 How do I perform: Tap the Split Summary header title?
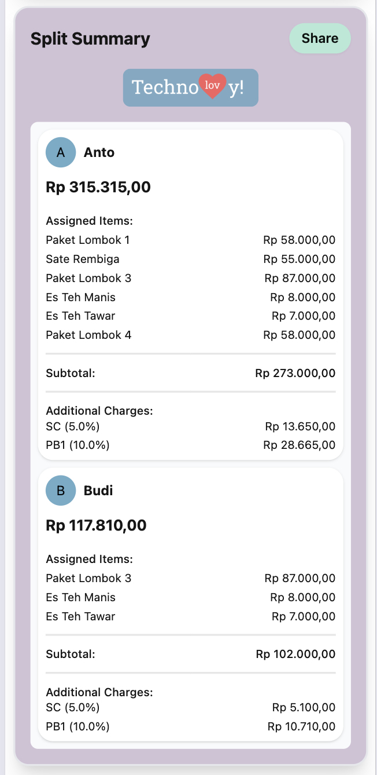point(90,38)
